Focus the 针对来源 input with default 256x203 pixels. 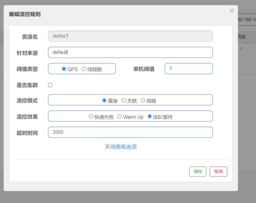point(130,52)
